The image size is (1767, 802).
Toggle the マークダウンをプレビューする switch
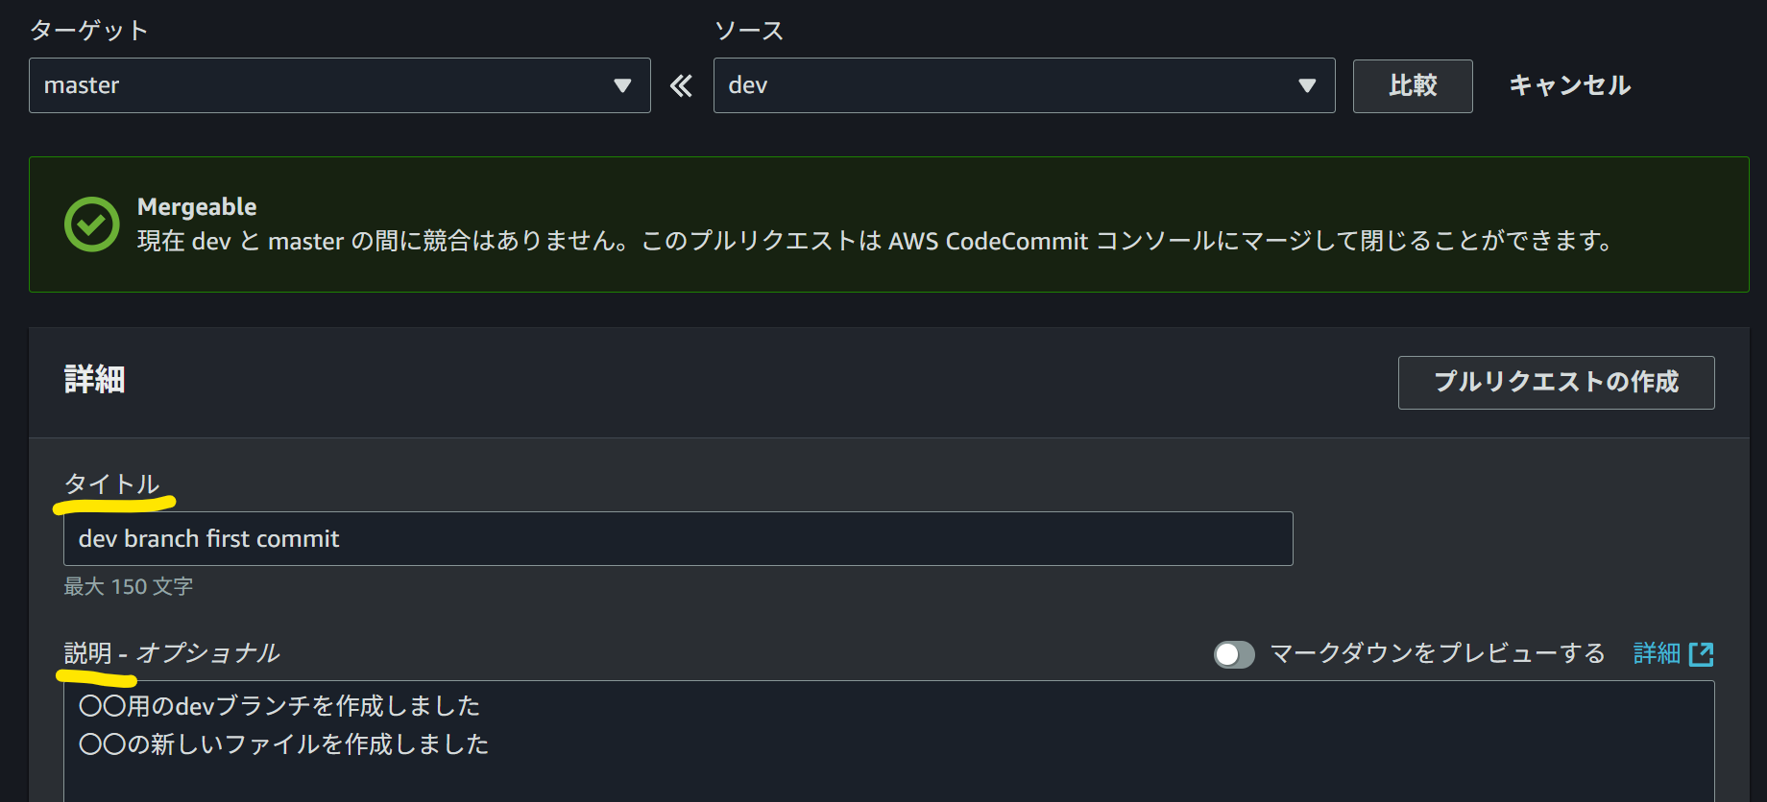click(1234, 653)
